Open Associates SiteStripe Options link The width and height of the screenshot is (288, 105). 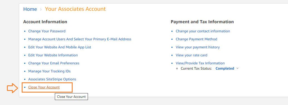[52, 79]
